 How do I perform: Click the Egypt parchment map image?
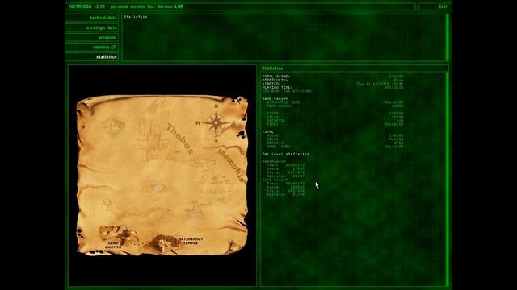point(162,176)
